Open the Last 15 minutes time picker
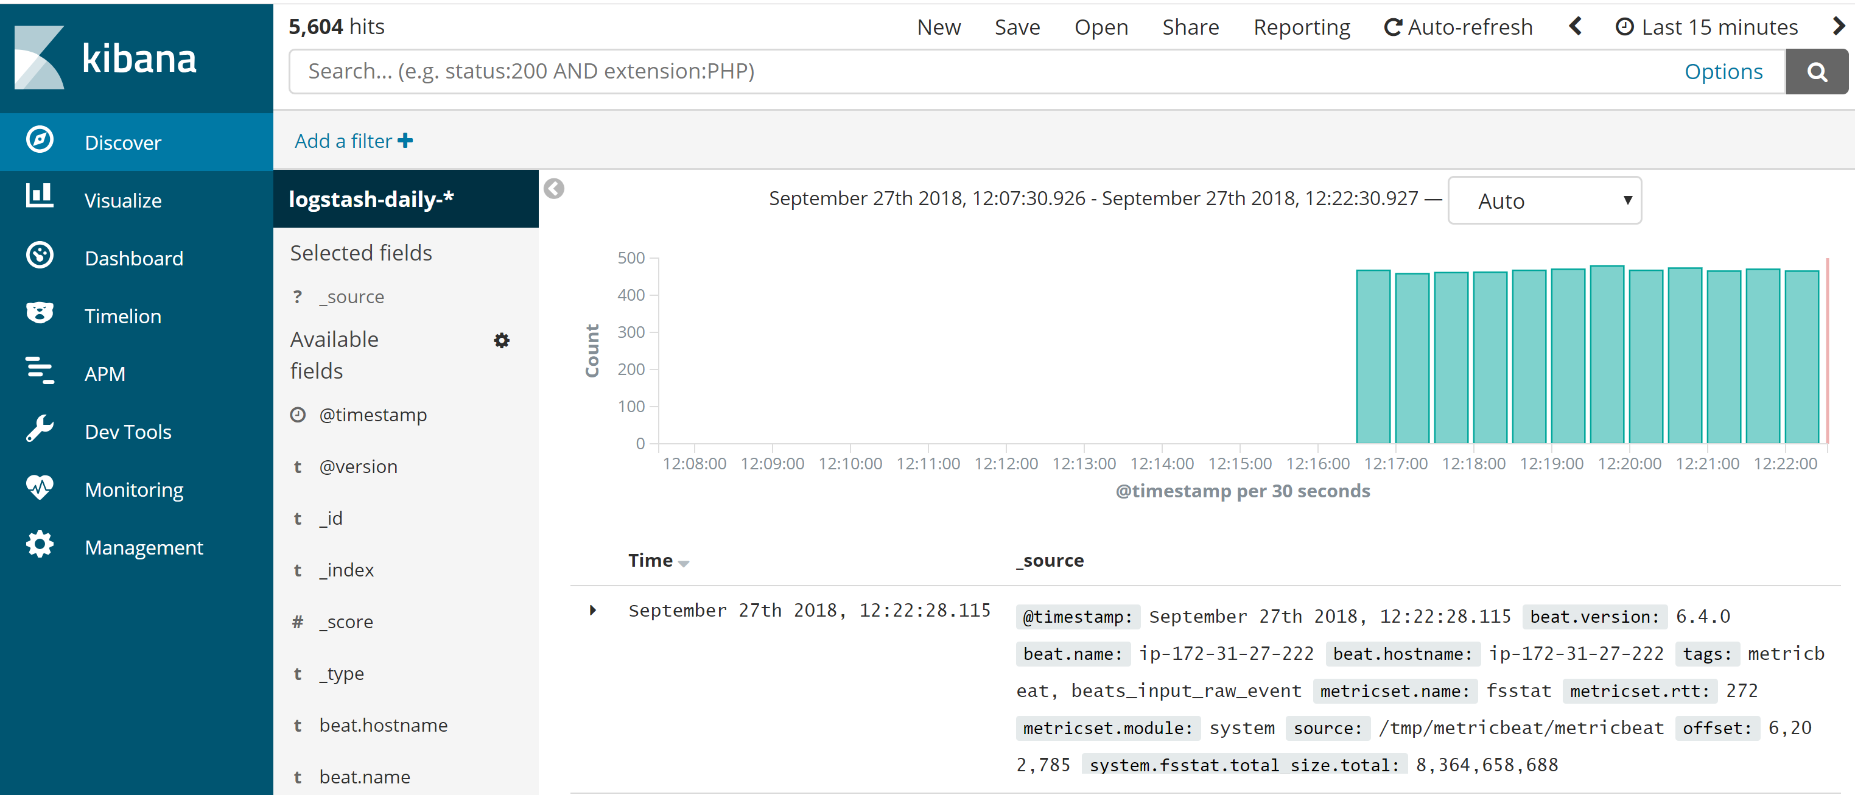 1706,27
